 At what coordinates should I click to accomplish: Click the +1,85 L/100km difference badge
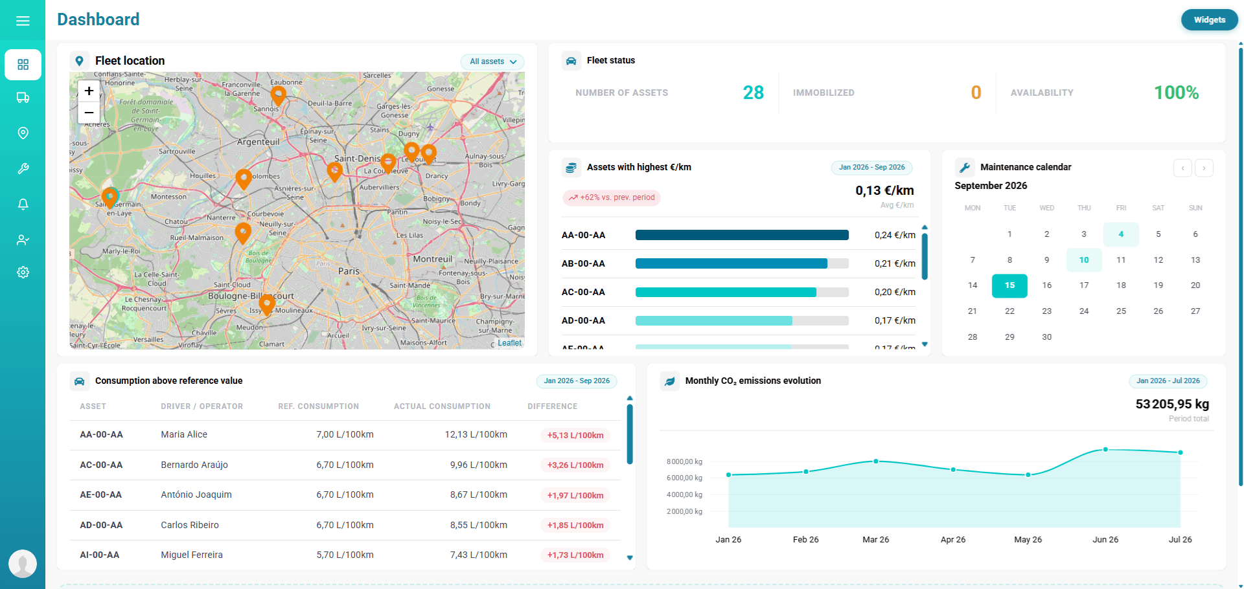(x=575, y=526)
